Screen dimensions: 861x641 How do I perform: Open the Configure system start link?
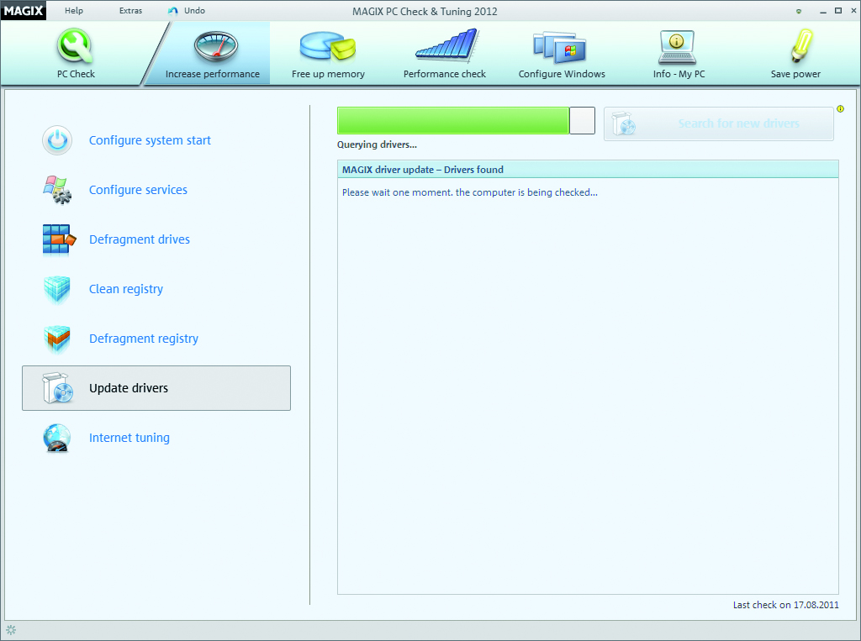[150, 140]
